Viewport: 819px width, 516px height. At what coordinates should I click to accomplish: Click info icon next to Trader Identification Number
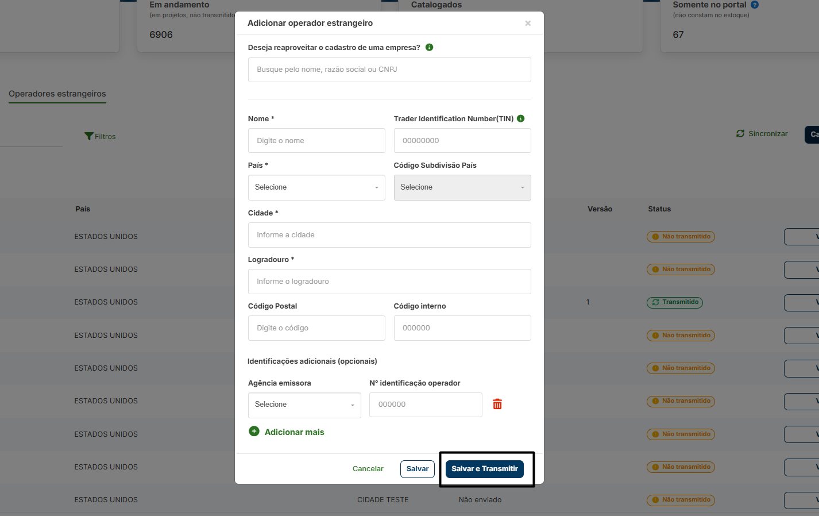521,118
